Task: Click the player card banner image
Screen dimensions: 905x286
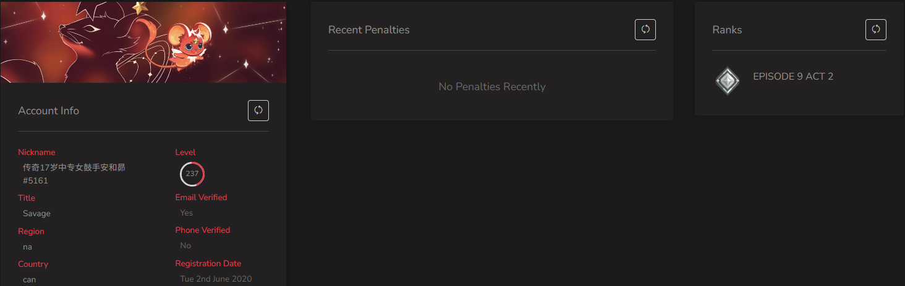Action: [x=143, y=41]
